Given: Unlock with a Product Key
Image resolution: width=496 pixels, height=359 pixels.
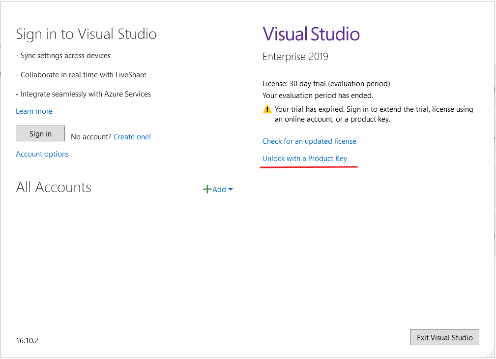Looking at the screenshot, I should tap(305, 159).
